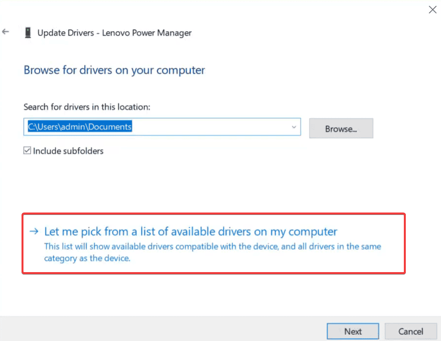Click the 'Browse for drivers on your computer' heading
Viewport: 441px width, 341px height.
[x=114, y=70]
